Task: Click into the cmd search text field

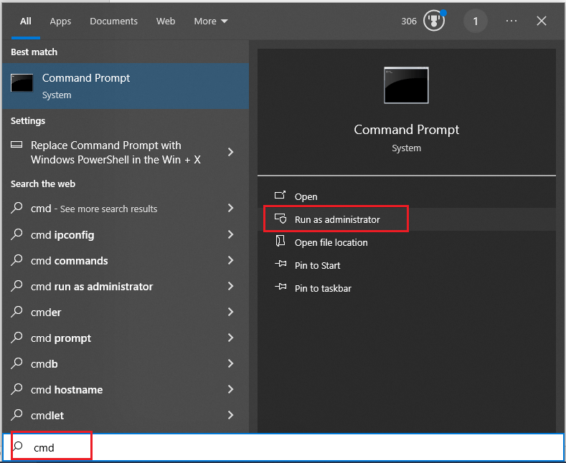Action: coord(287,447)
